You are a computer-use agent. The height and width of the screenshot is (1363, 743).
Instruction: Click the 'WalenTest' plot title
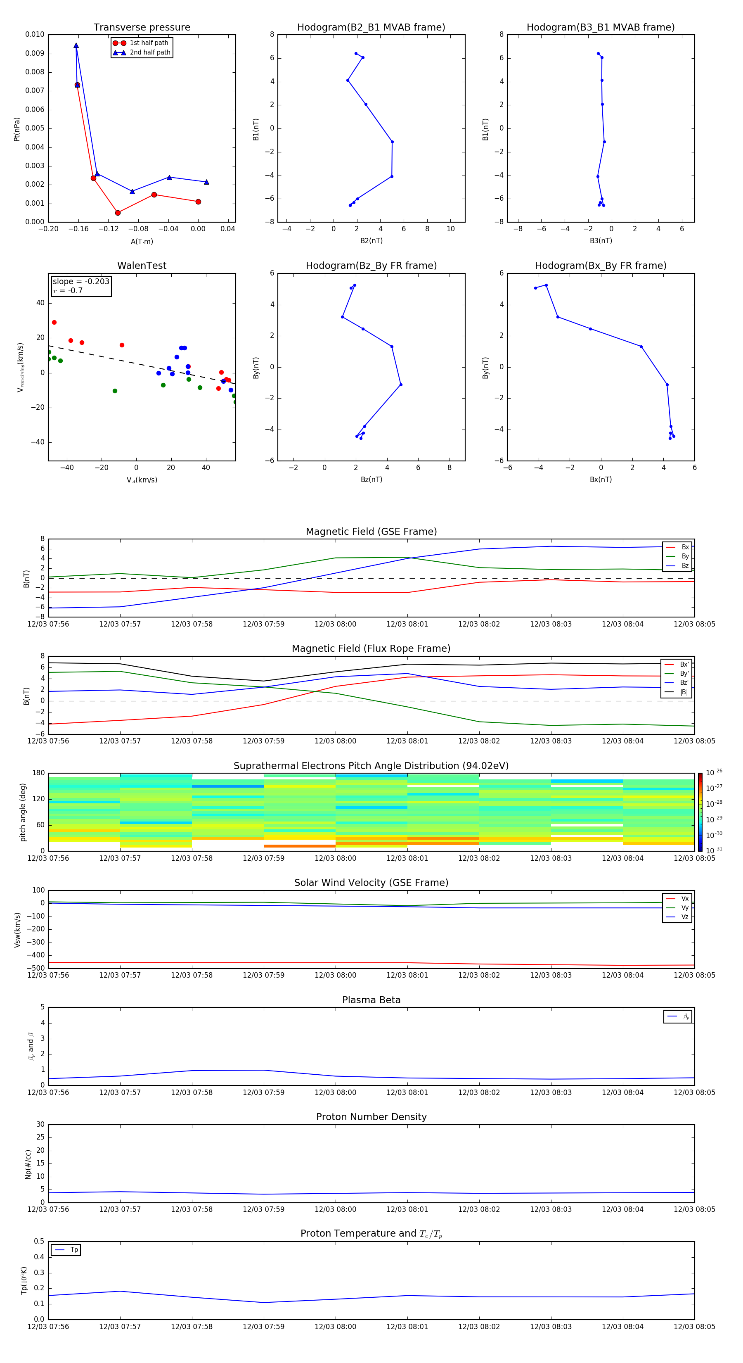[x=142, y=266]
